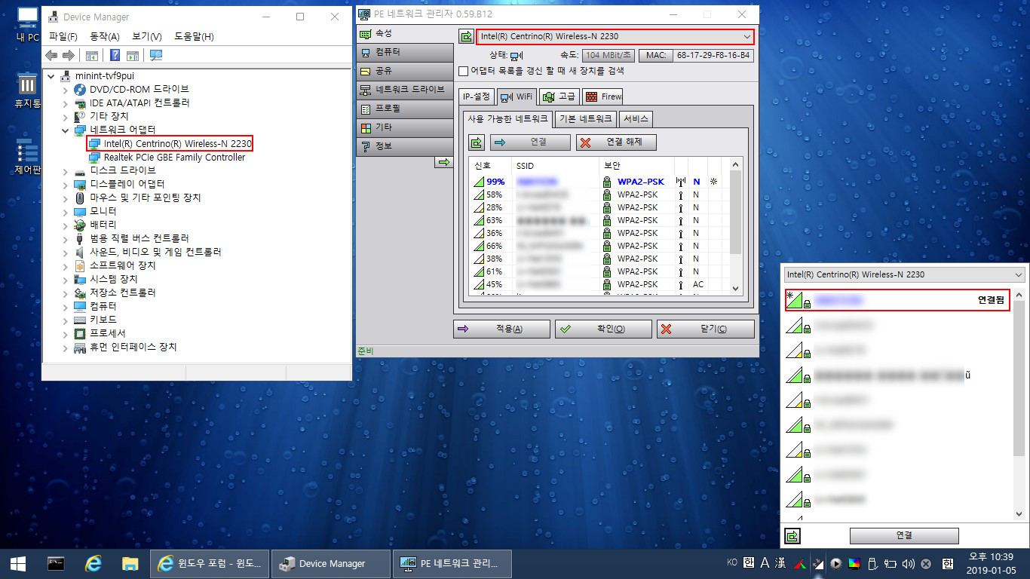Image resolution: width=1030 pixels, height=579 pixels.
Task: Click the Forward arrow in Device Manager toolbar
Action: (69, 55)
